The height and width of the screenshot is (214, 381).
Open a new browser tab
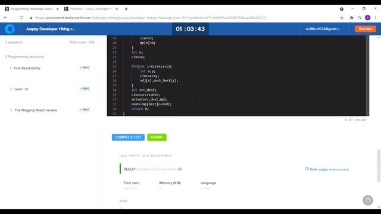point(126,9)
